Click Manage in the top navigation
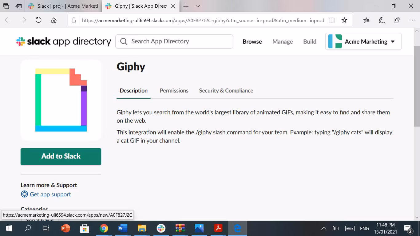 (283, 41)
